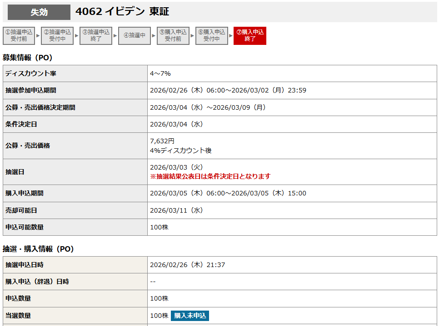Click the 抽選参加申込期間 row label
The width and height of the screenshot is (444, 326).
(31, 90)
